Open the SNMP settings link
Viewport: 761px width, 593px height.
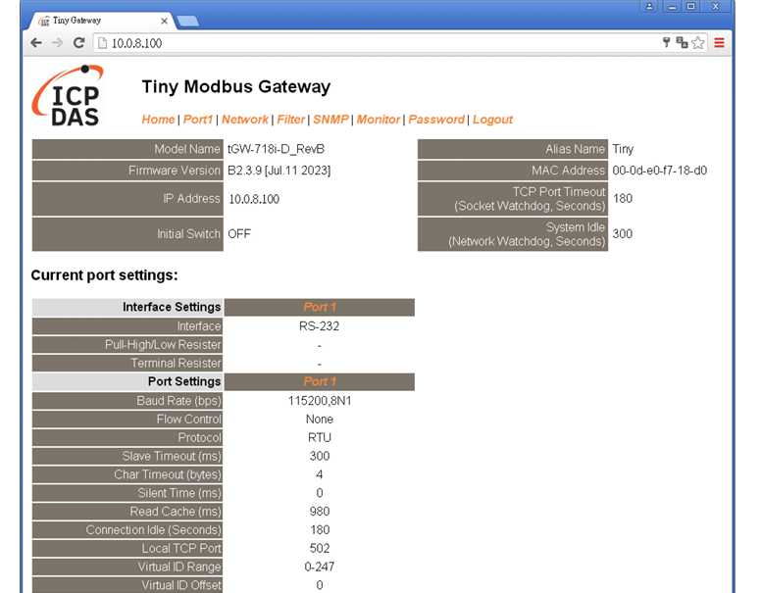coord(330,120)
